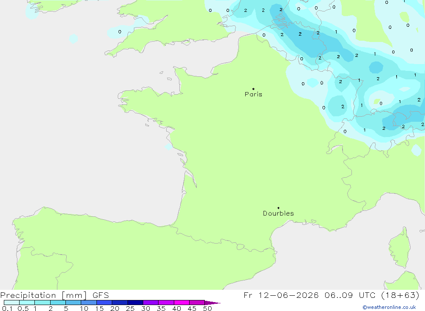Pick the legend swatch between 0.1 and 0.5
The image size is (425, 311).
(11, 303)
